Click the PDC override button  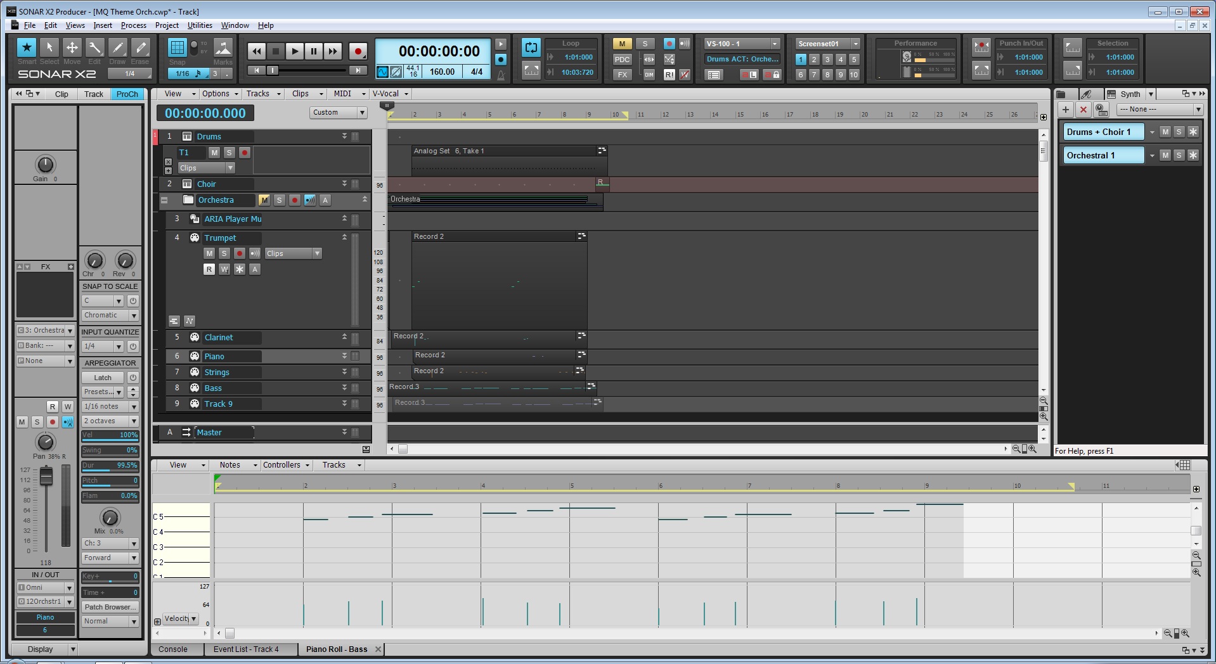(622, 60)
